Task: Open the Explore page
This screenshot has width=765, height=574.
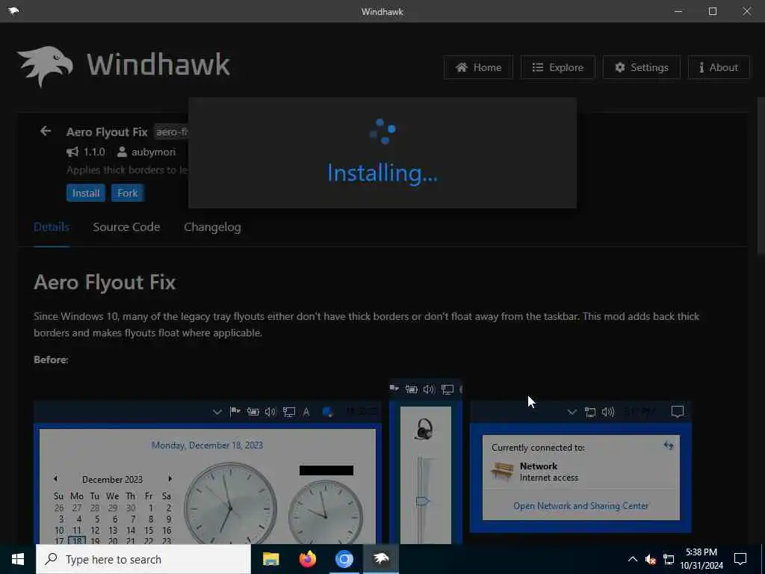Action: (x=557, y=67)
